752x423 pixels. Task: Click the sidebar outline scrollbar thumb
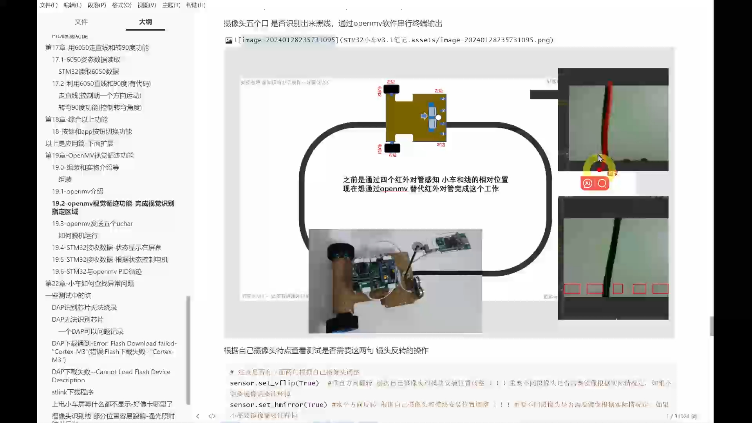188,351
